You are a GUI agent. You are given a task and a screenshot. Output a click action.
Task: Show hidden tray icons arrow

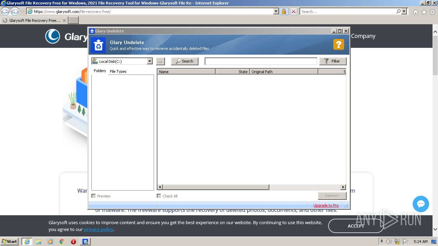click(x=382, y=241)
